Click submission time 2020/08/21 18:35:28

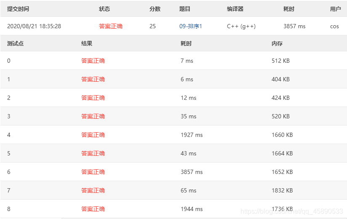coord(34,27)
